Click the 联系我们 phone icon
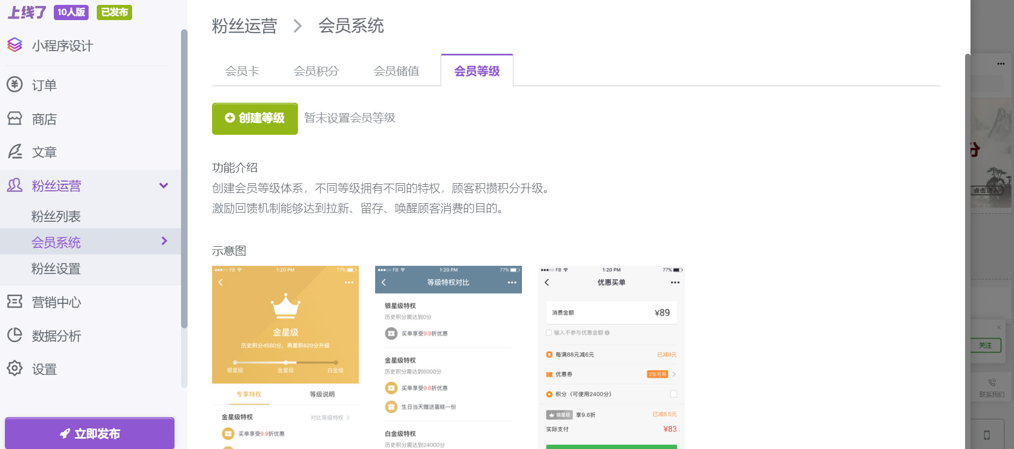 [x=992, y=383]
